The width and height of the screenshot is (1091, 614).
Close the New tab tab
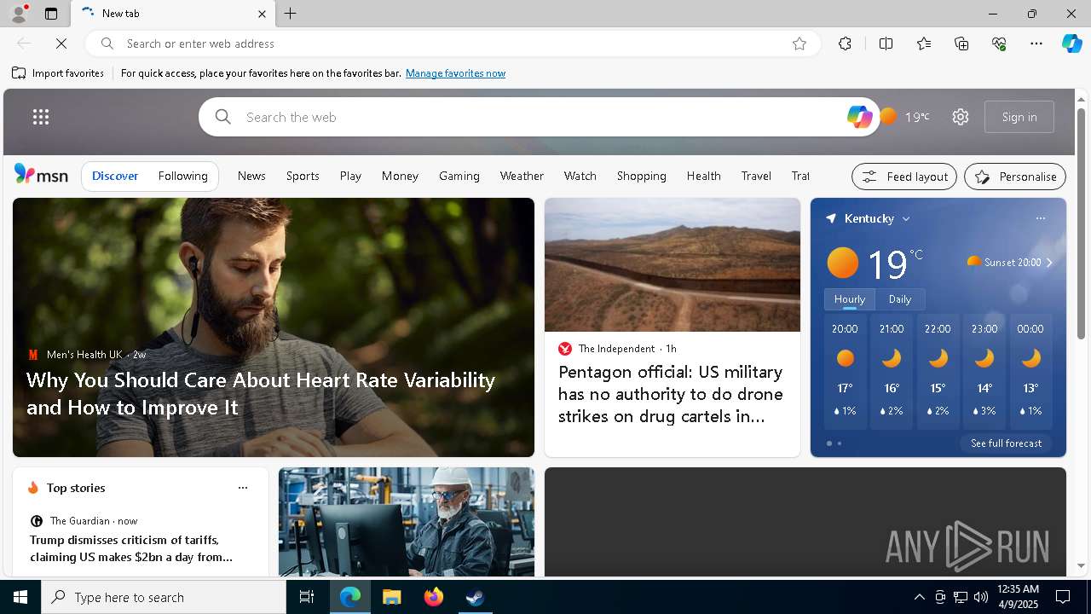tap(262, 14)
